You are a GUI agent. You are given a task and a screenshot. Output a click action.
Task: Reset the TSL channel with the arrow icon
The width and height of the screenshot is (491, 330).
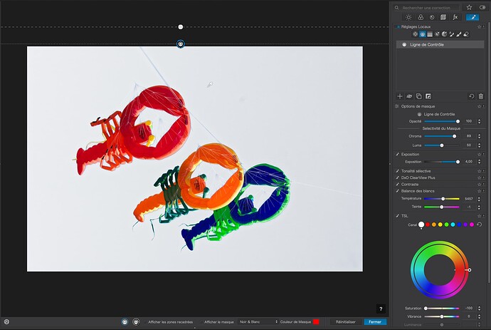479,225
